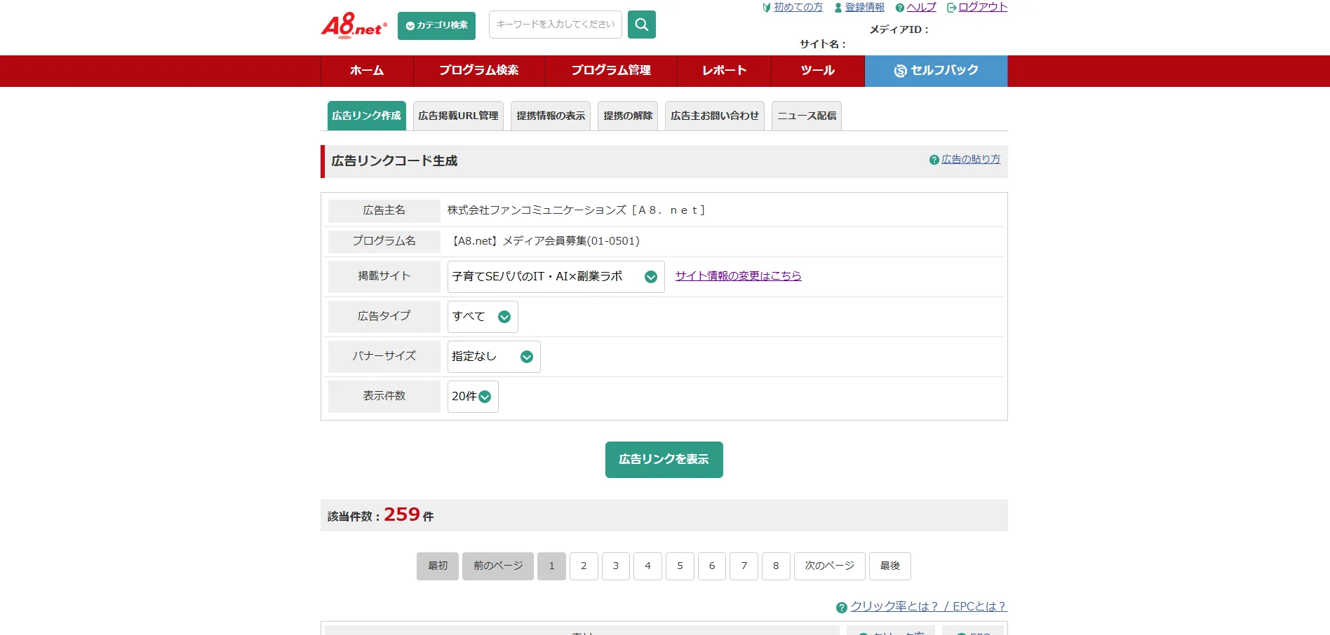This screenshot has height=635, width=1330.
Task: Expand the 広告タイプ dropdown
Action: (x=483, y=317)
